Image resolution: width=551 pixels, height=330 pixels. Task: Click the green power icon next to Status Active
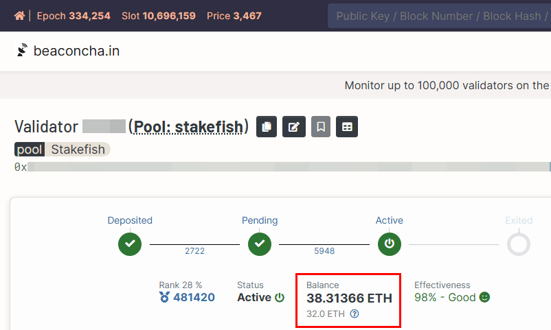(x=280, y=297)
